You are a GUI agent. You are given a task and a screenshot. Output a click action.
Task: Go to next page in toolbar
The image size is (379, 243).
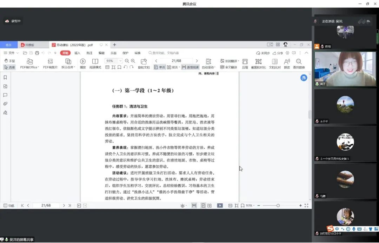(x=197, y=61)
